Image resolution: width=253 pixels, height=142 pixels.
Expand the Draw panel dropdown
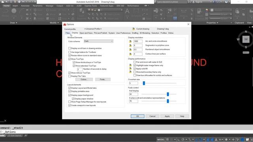click(x=13, y=23)
